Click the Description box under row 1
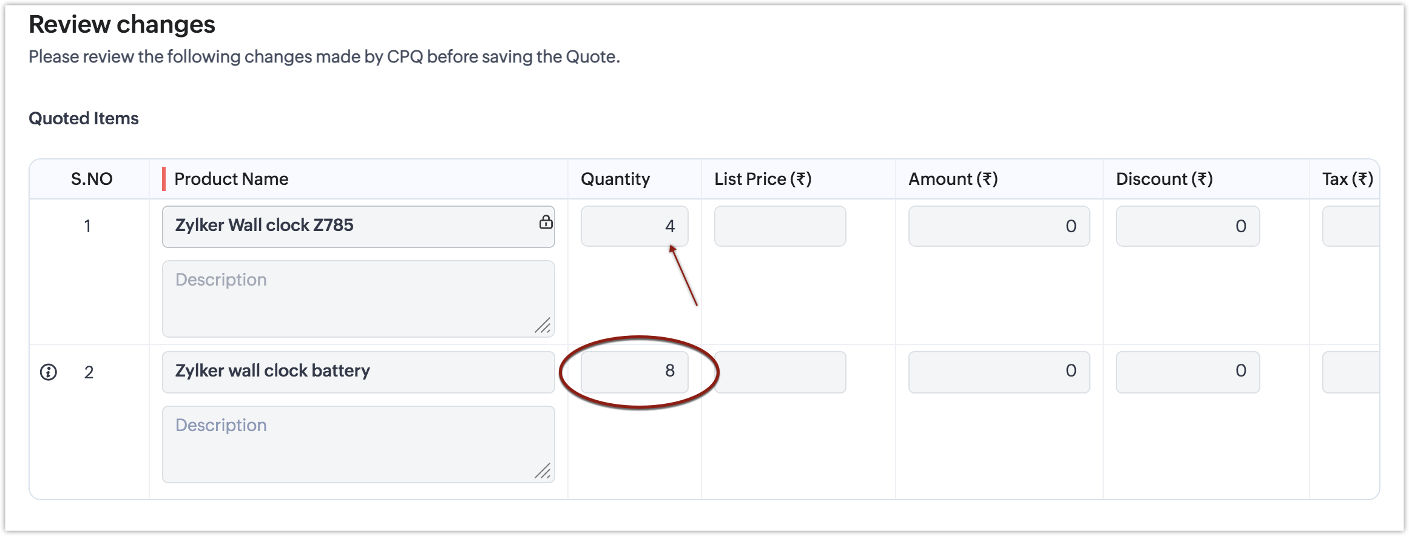1409x536 pixels. click(358, 298)
